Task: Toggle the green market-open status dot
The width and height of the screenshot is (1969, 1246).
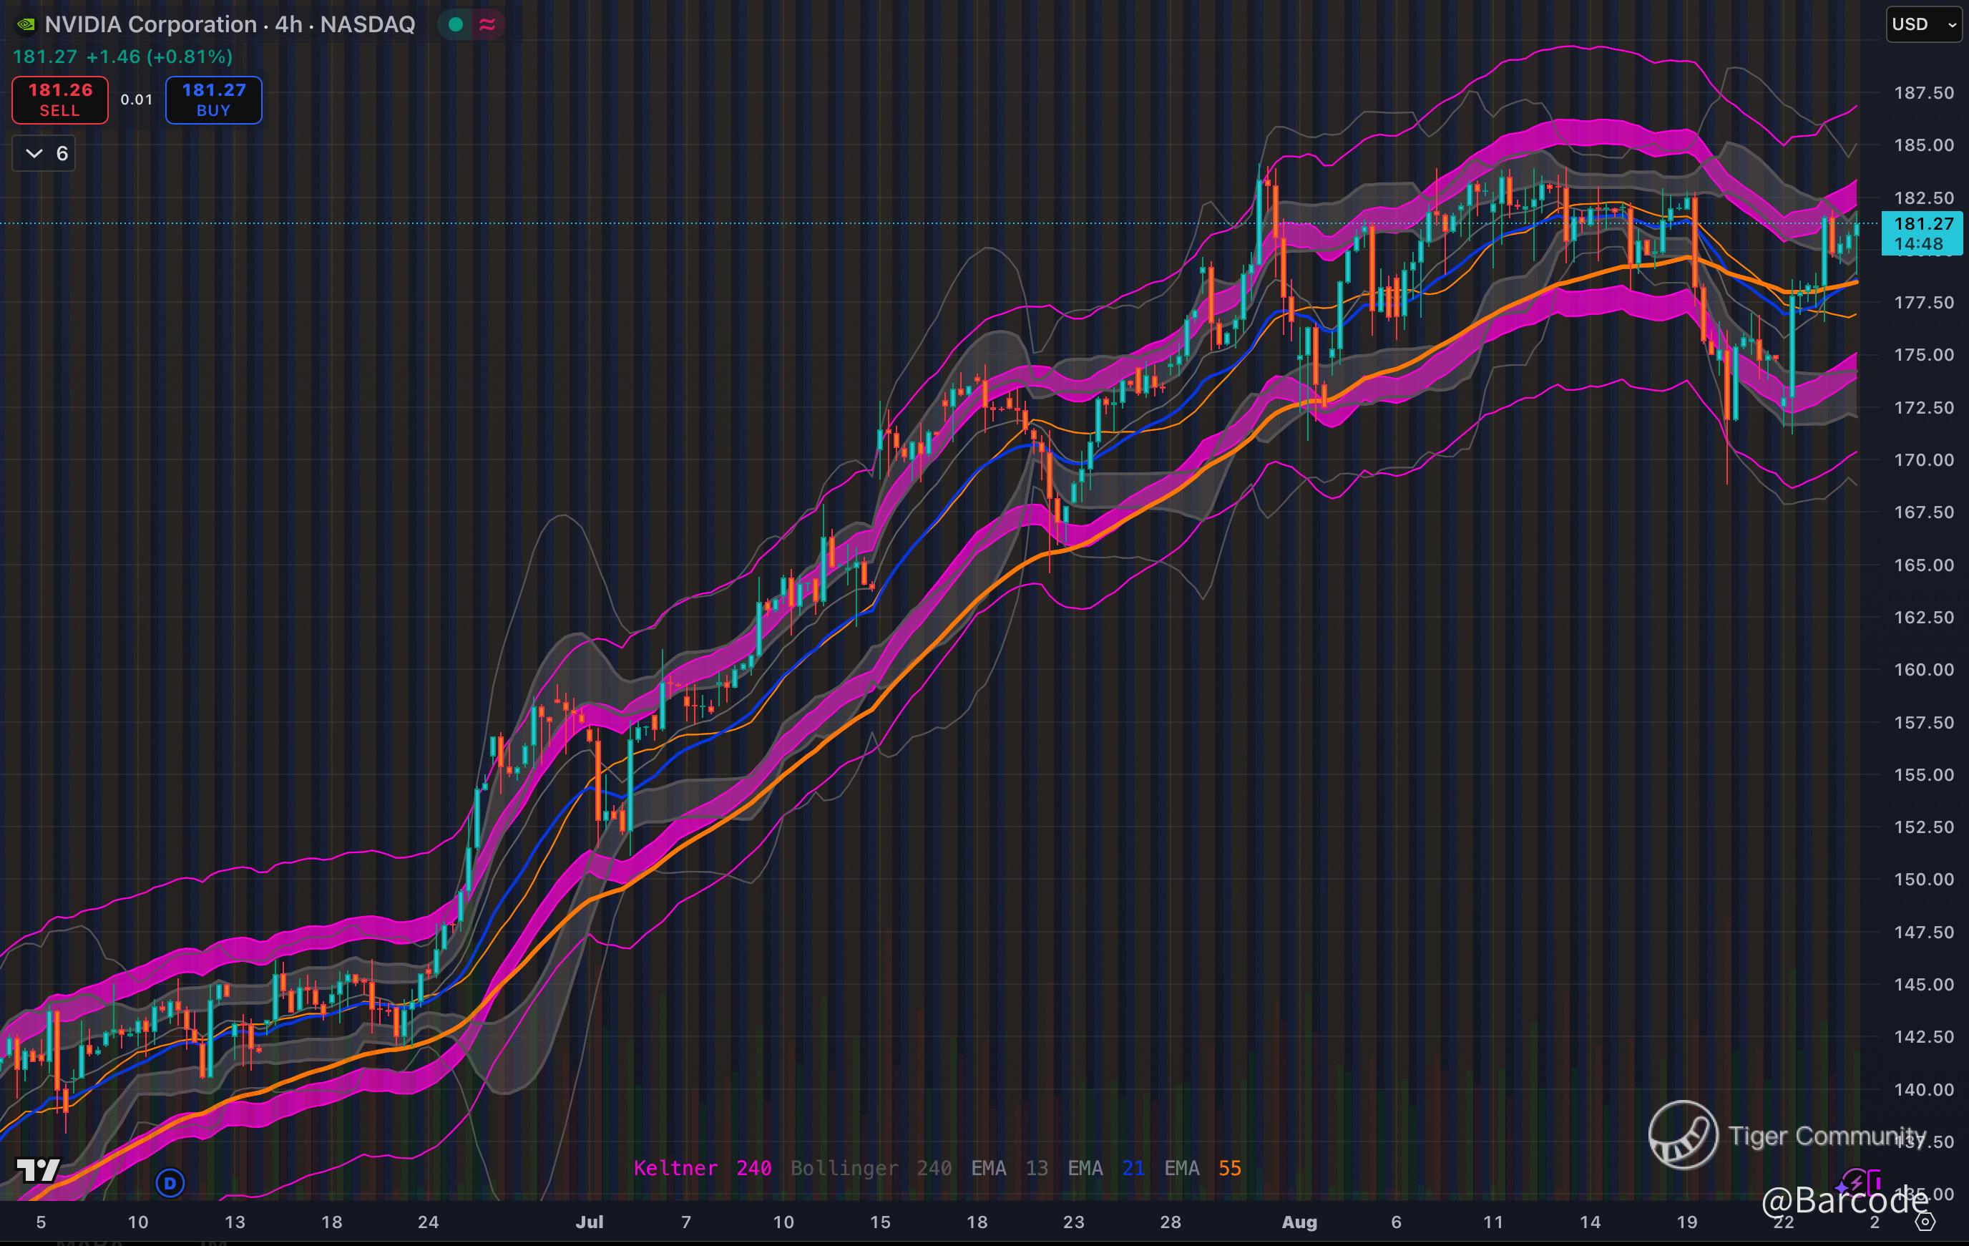Action: coord(456,24)
